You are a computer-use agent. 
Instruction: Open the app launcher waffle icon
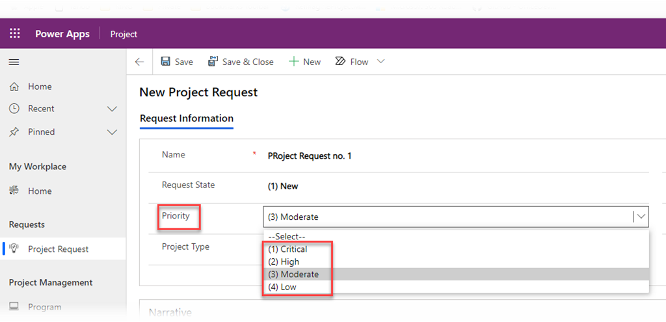(14, 34)
